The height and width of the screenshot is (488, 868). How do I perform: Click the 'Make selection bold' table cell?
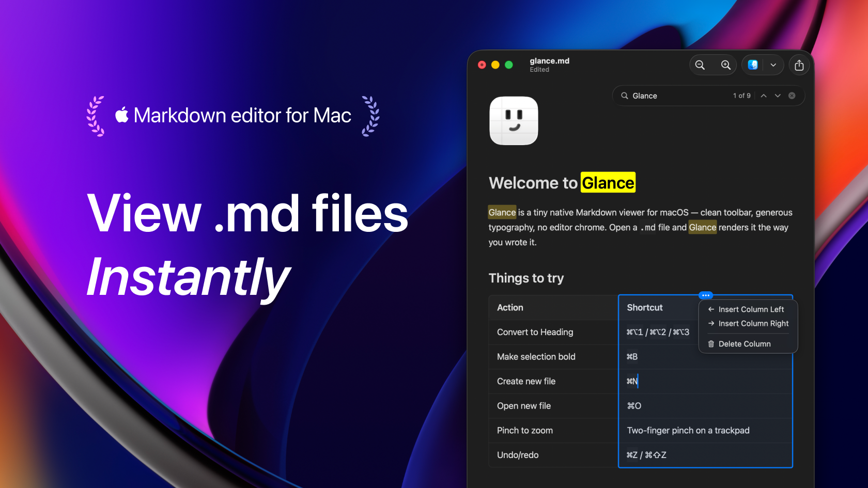pos(553,357)
